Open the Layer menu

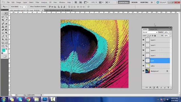point(25,2)
